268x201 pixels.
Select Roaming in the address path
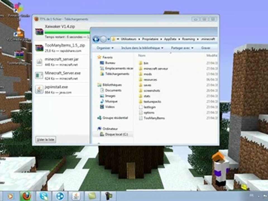pos(188,39)
